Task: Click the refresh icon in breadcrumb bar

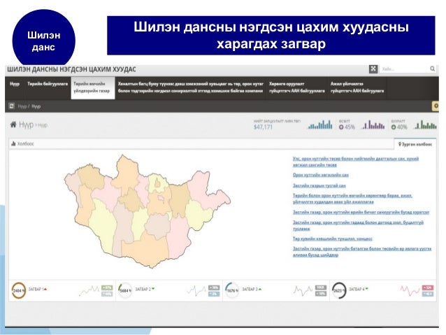Action: [x=11, y=106]
